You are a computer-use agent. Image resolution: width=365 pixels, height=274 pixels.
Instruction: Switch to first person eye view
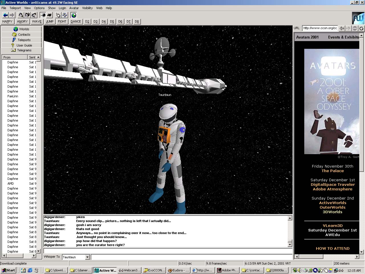tap(43, 15)
